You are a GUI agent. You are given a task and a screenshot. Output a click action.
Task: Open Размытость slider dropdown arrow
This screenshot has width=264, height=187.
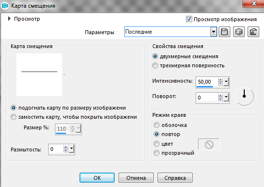(x=72, y=149)
